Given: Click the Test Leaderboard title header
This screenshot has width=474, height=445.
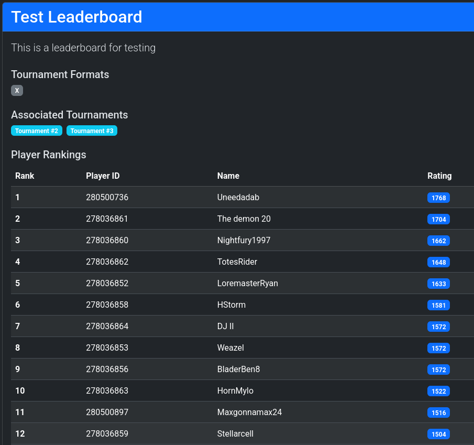Looking at the screenshot, I should 76,17.
